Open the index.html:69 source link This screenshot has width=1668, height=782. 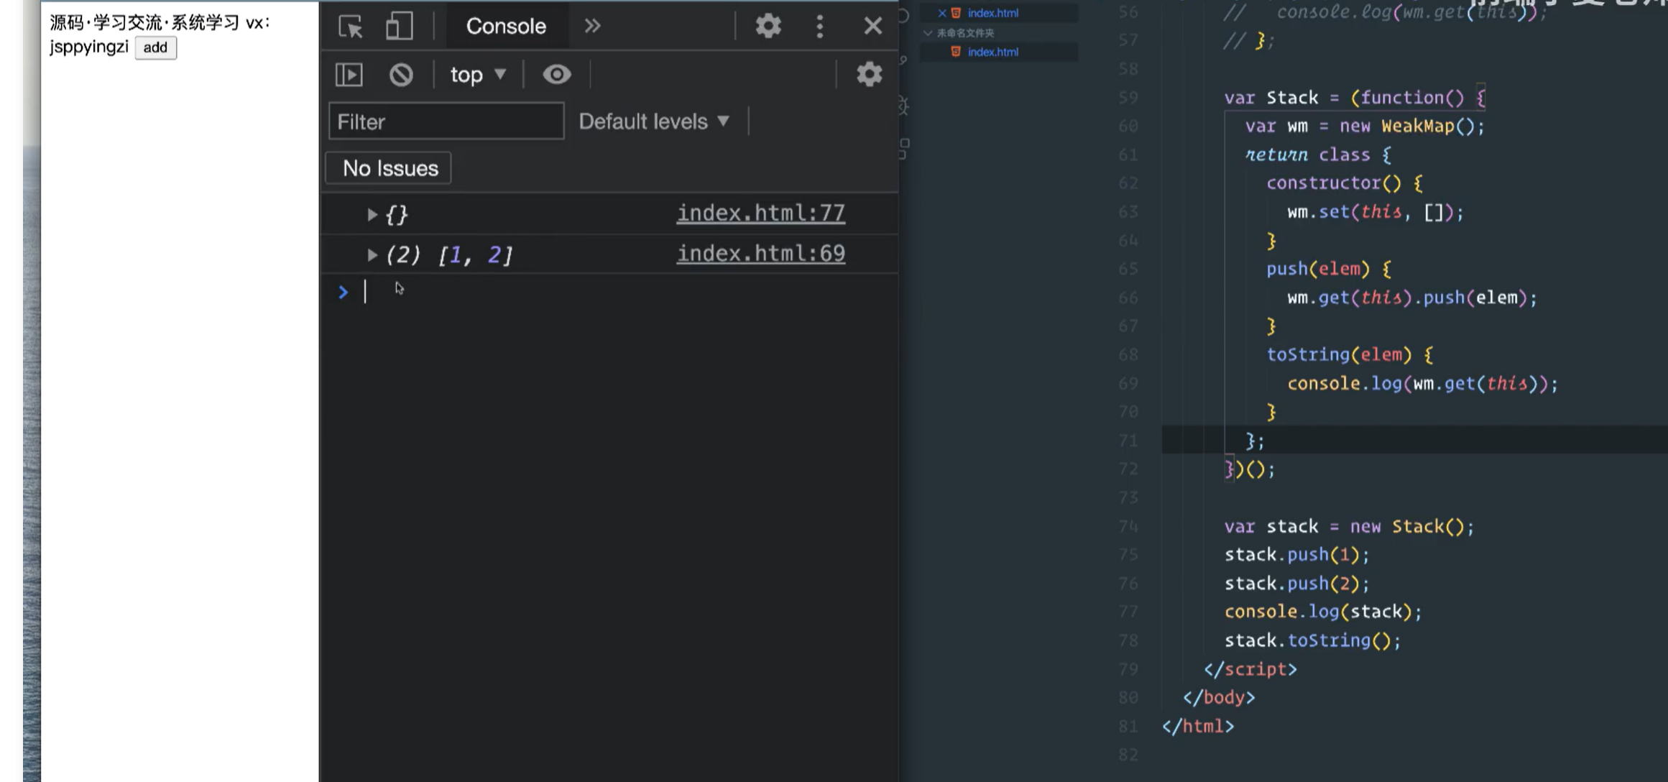coord(760,254)
